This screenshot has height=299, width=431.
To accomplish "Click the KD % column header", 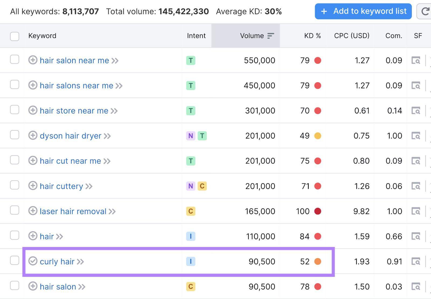I will pos(312,35).
